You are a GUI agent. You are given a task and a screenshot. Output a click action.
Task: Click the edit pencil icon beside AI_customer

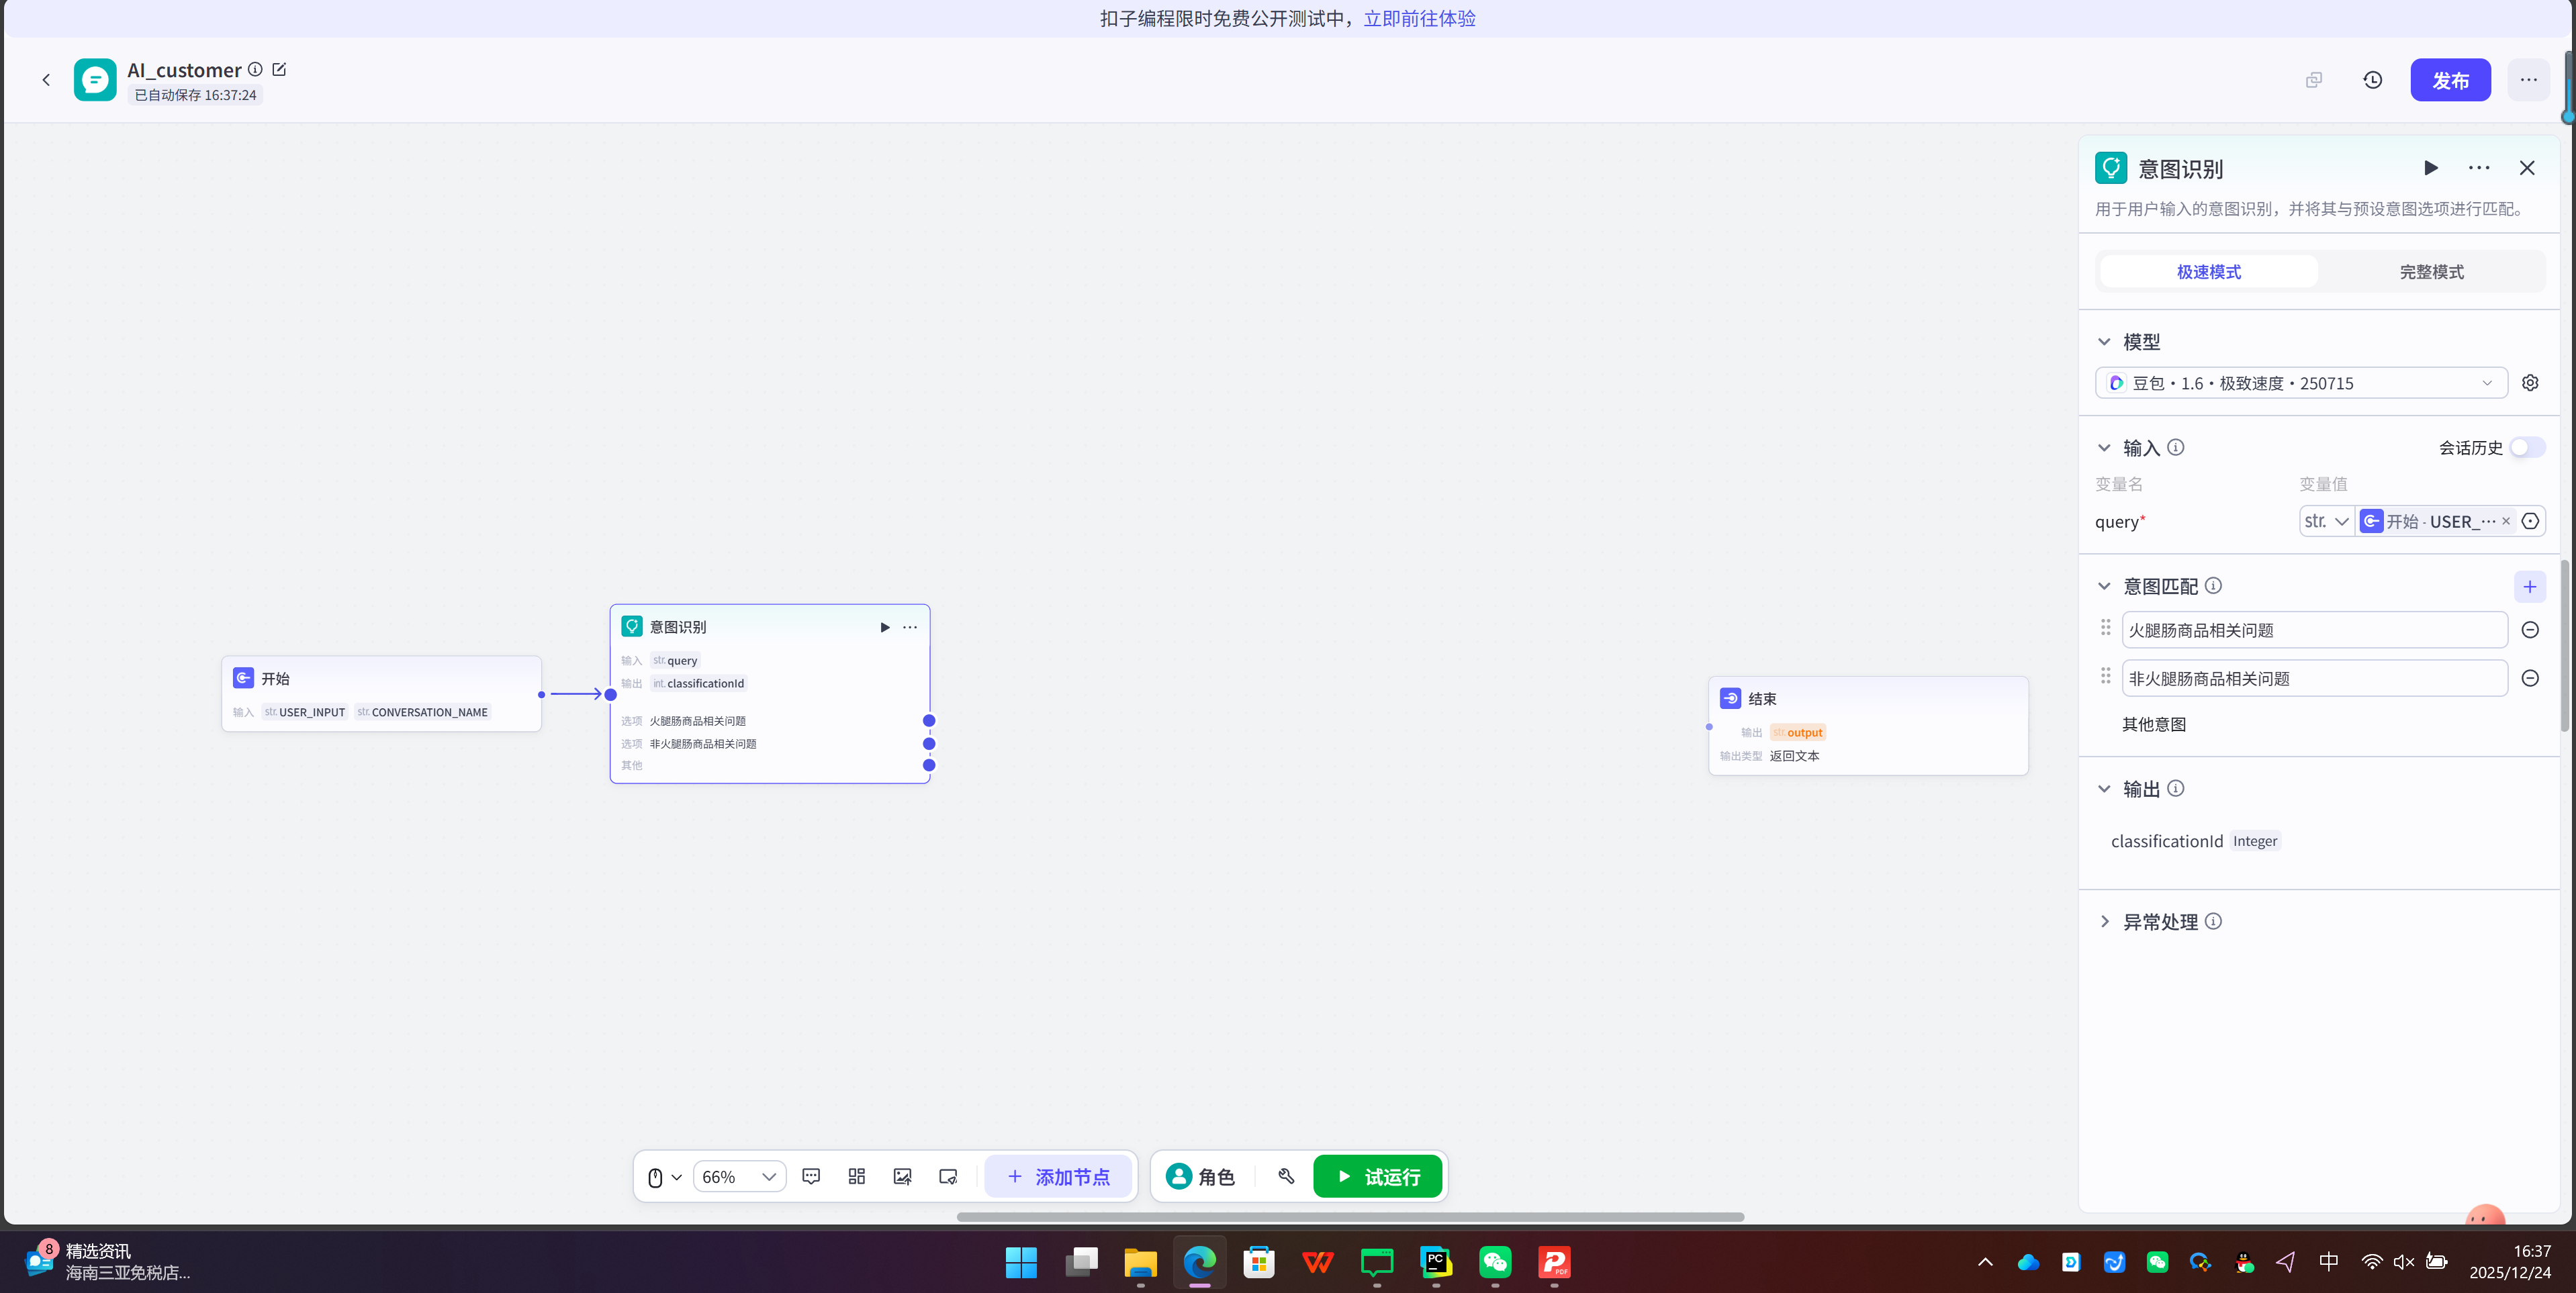click(279, 69)
